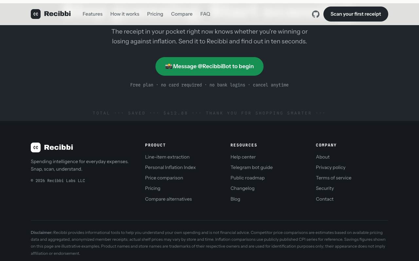The image size is (419, 261).
Task: Go to How it works section
Action: point(125,14)
